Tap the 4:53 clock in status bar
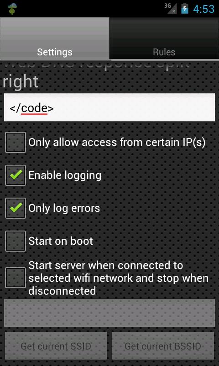219x366 pixels. (203, 9)
